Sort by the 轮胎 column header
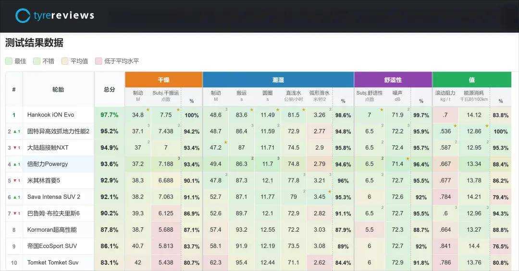 pos(58,89)
